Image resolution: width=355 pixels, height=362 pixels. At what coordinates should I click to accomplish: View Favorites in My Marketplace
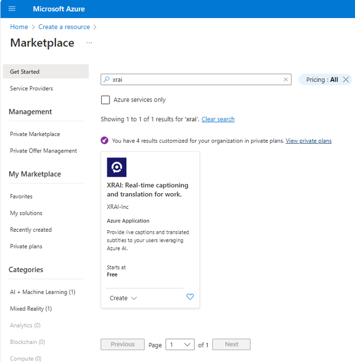[21, 197]
